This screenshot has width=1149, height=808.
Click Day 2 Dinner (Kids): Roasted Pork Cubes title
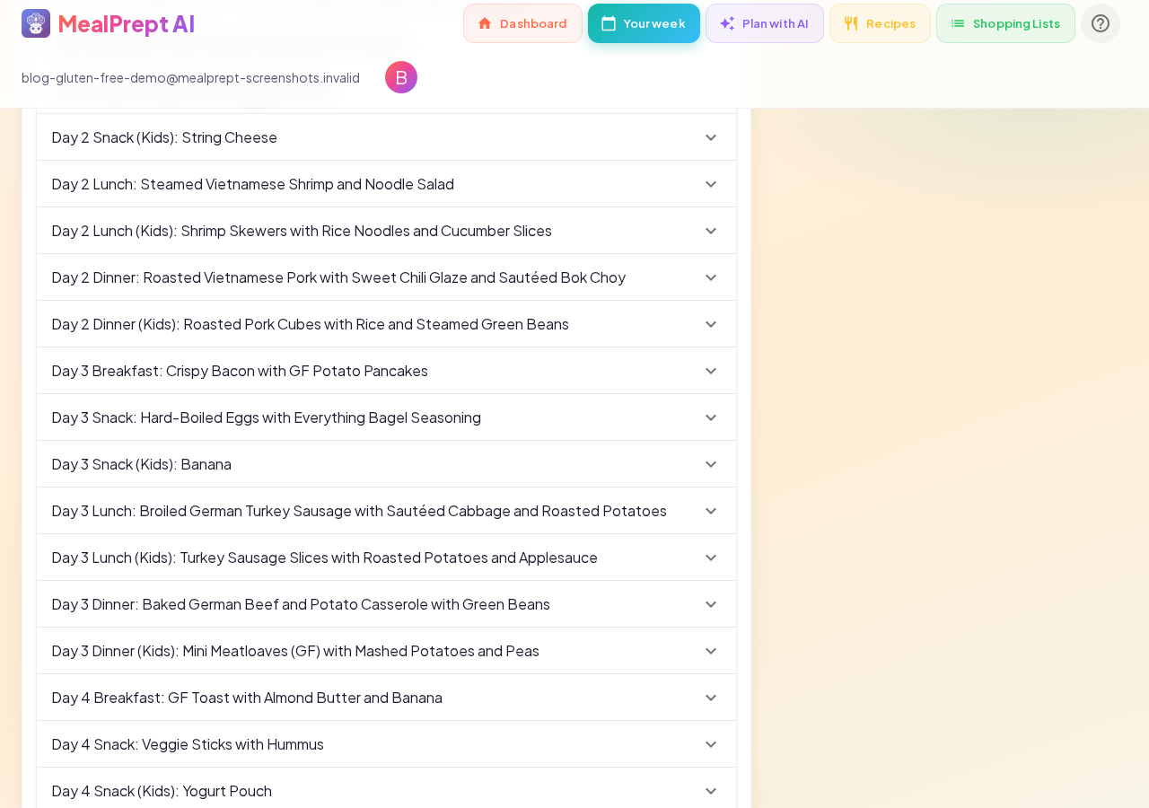(310, 324)
